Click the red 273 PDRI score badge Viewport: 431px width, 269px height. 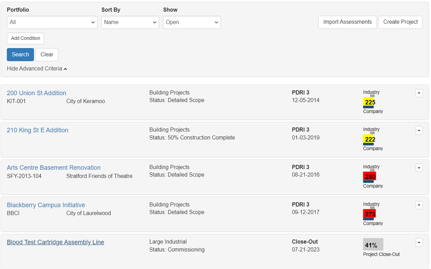coord(369,214)
